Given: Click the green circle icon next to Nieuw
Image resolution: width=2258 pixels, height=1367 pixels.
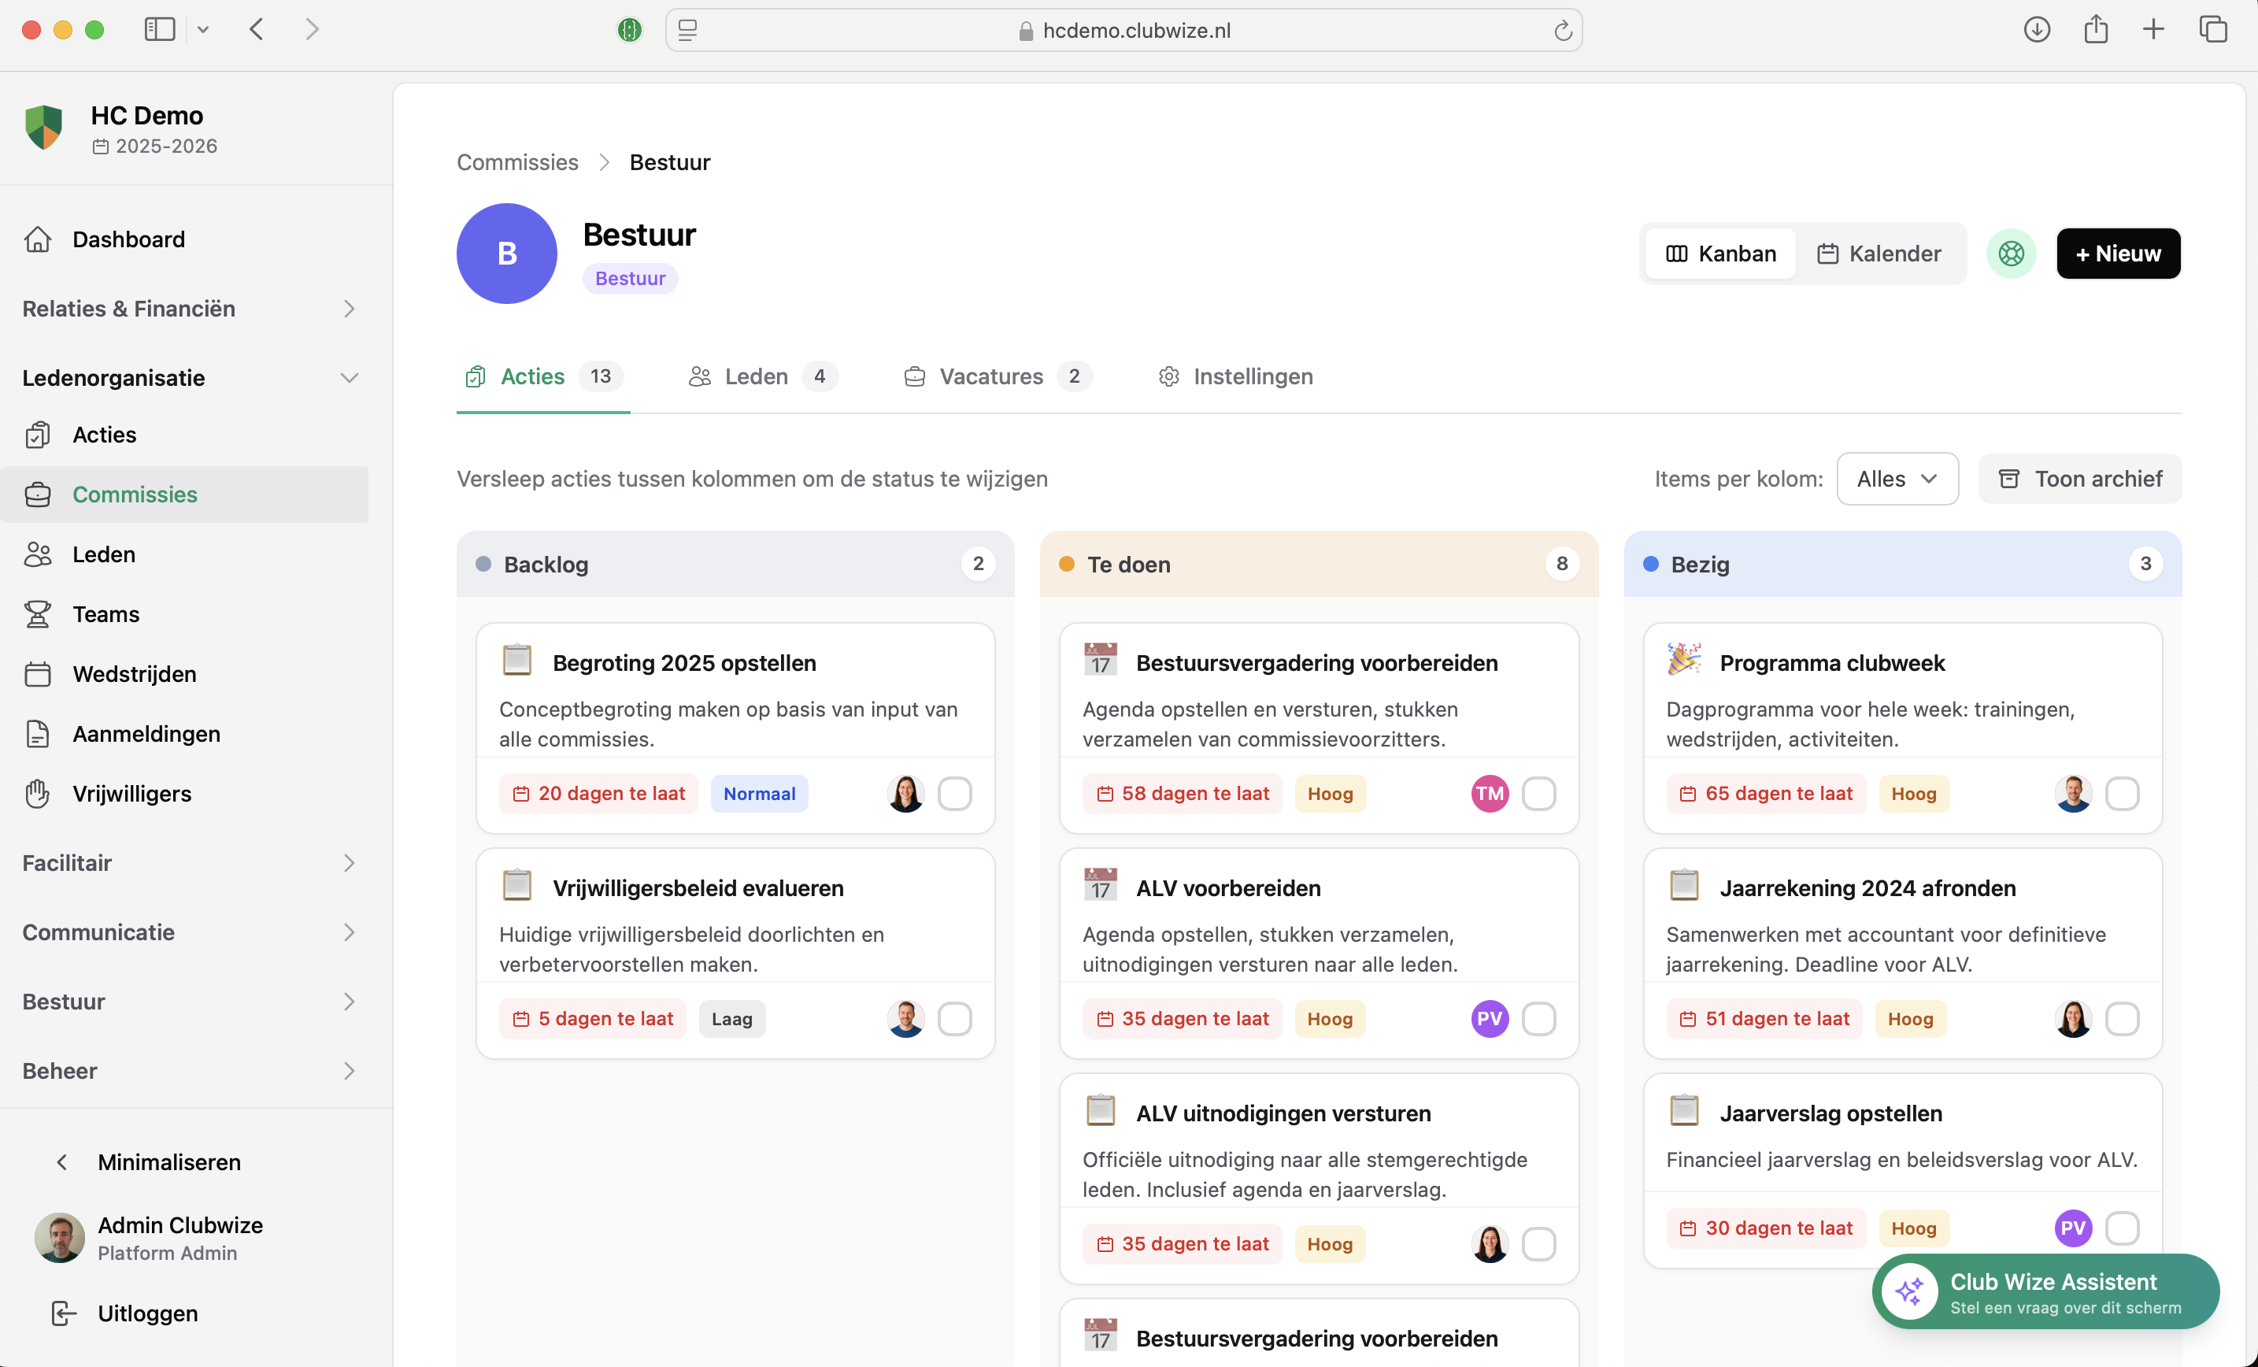Looking at the screenshot, I should coord(2011,253).
